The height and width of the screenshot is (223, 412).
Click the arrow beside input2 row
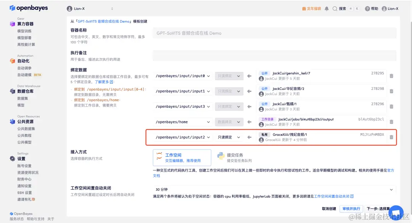tap(249, 137)
